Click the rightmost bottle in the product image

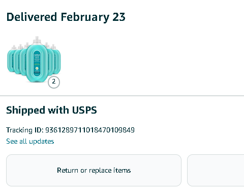pos(57,59)
